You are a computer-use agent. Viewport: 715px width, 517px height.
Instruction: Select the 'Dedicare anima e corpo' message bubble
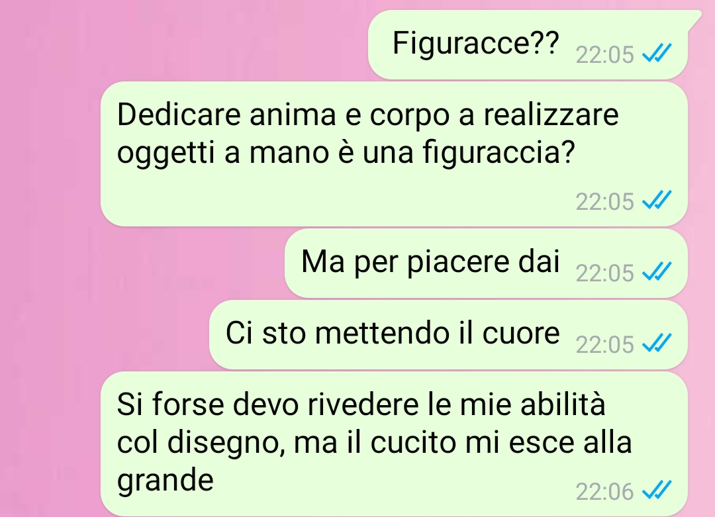[394, 154]
